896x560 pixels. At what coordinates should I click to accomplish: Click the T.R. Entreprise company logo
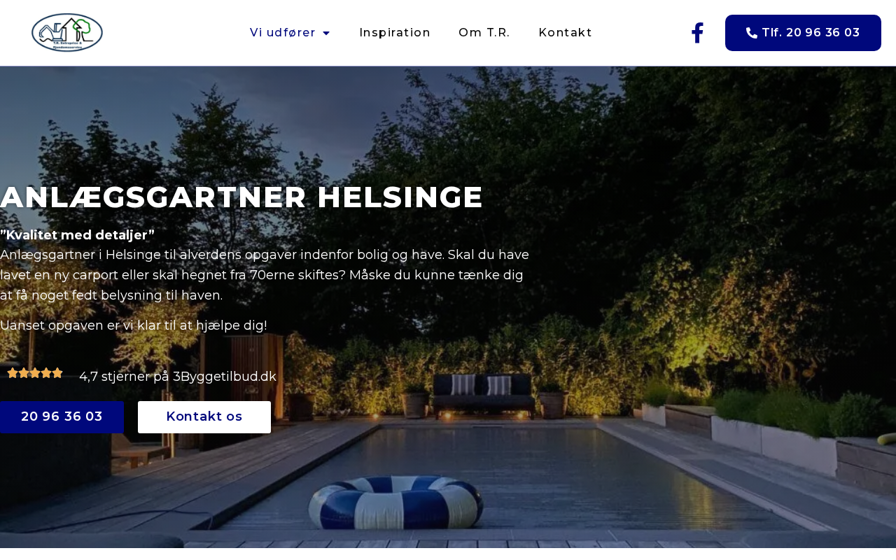[67, 33]
